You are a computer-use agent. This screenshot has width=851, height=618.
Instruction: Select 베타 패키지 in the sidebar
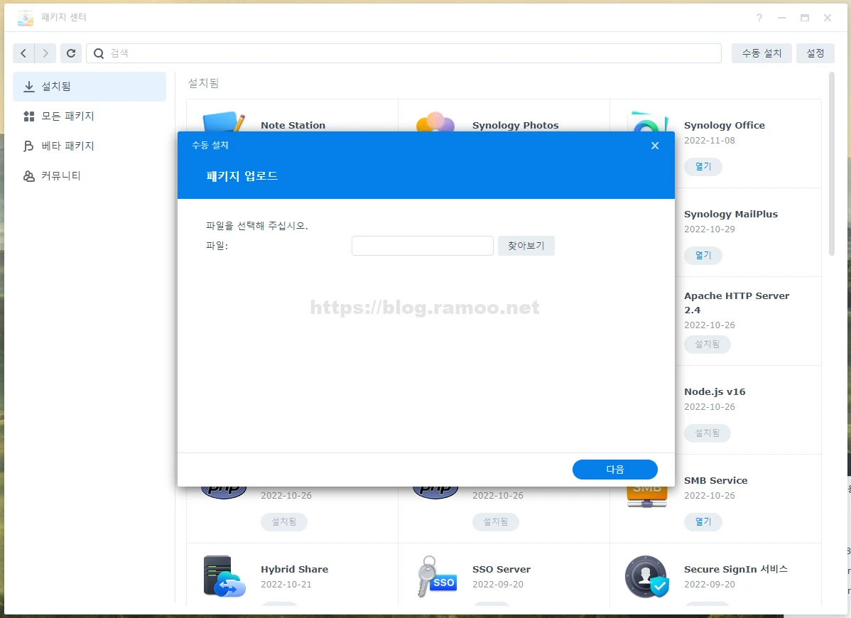(x=90, y=146)
